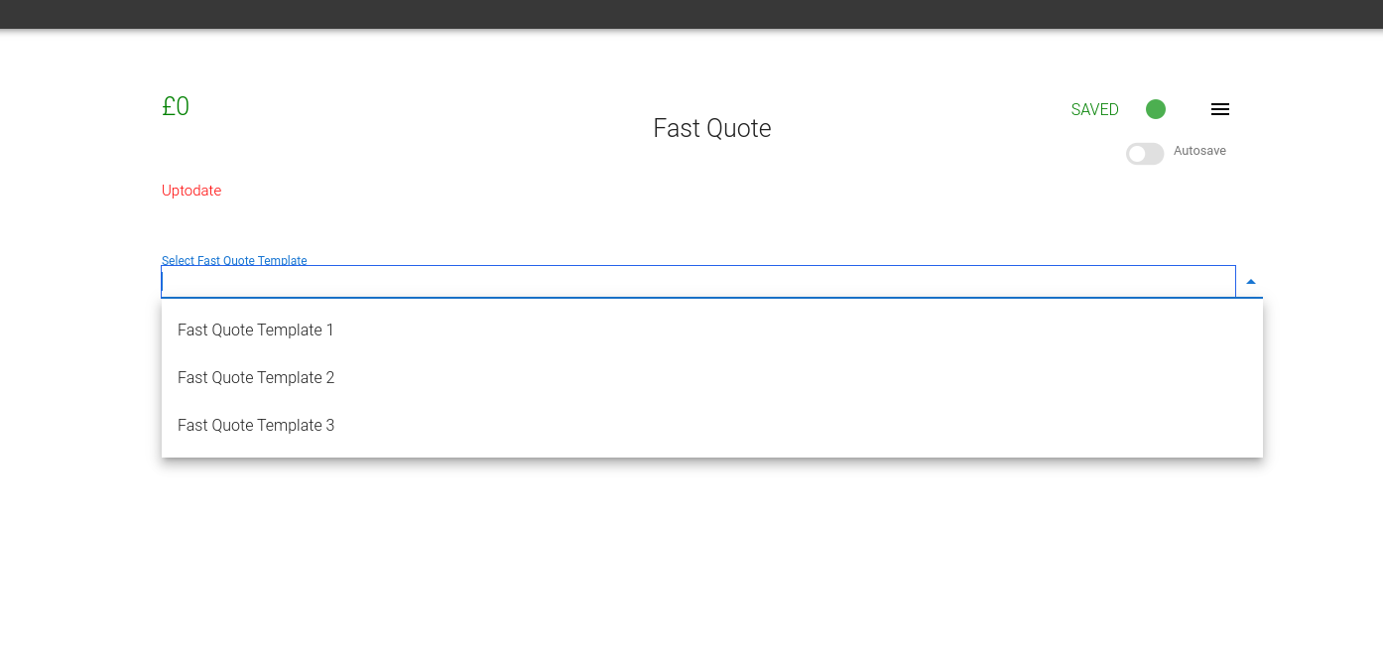Choose Fast Quote Template 1

pyautogui.click(x=712, y=330)
